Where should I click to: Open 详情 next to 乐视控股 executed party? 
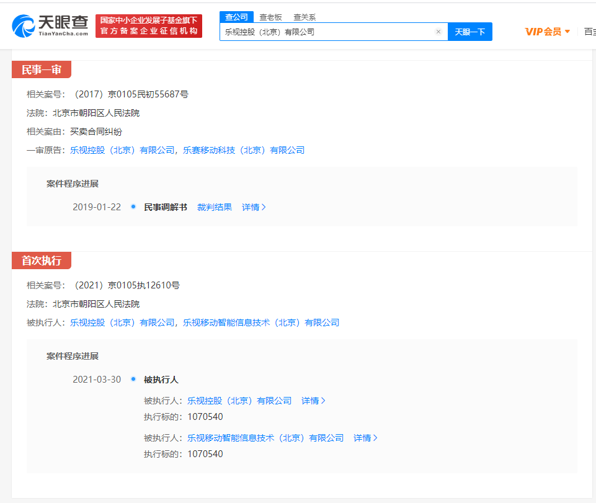313,401
